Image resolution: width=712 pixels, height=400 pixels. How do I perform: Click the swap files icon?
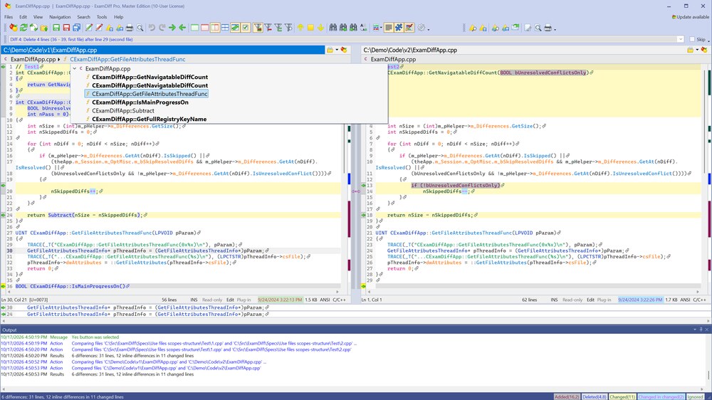point(33,28)
